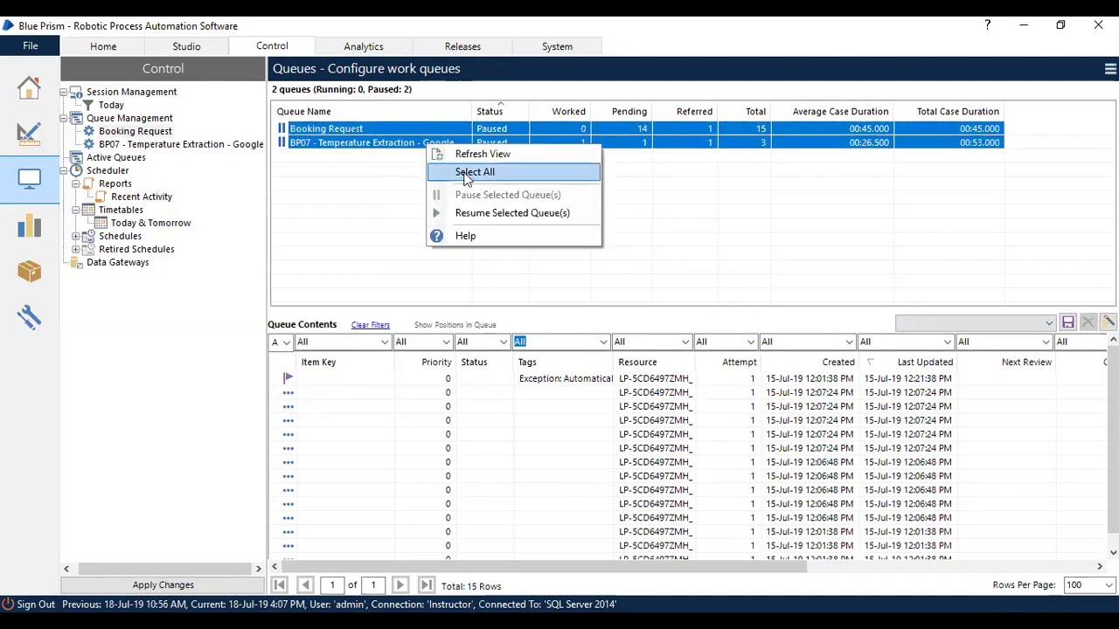Open Analytics via the sidebar bar chart icon
The image size is (1119, 629).
click(29, 225)
